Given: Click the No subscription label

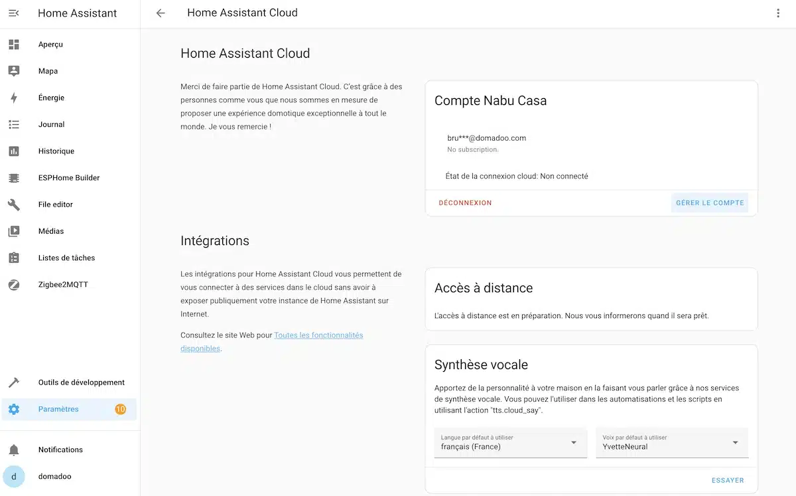Looking at the screenshot, I should pos(473,150).
